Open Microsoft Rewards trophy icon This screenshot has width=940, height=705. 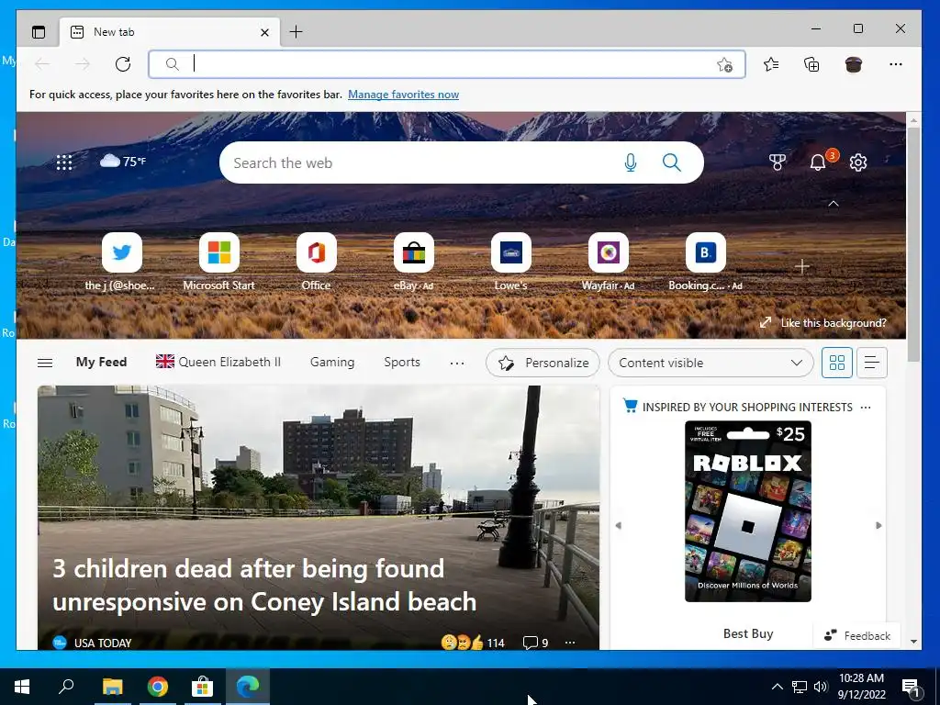coord(777,162)
